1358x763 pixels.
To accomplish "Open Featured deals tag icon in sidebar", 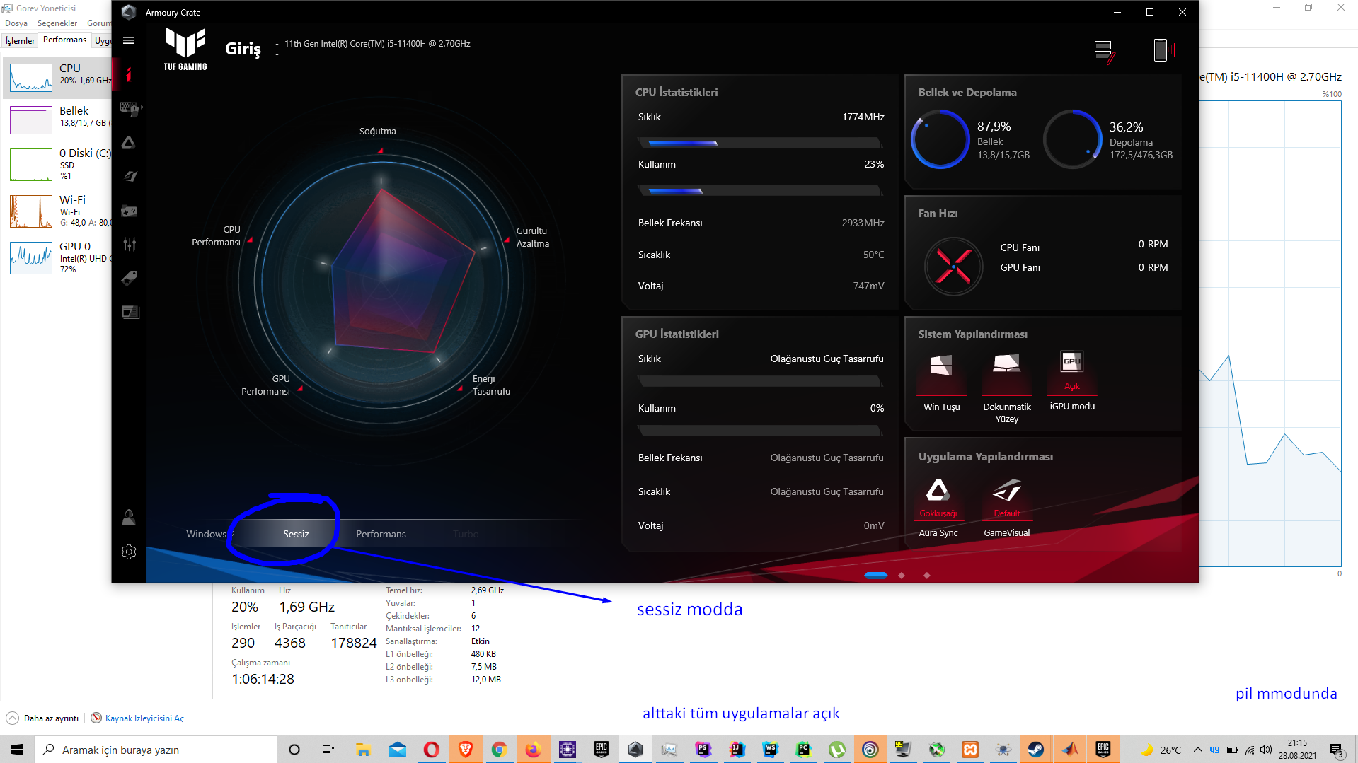I will 130,278.
